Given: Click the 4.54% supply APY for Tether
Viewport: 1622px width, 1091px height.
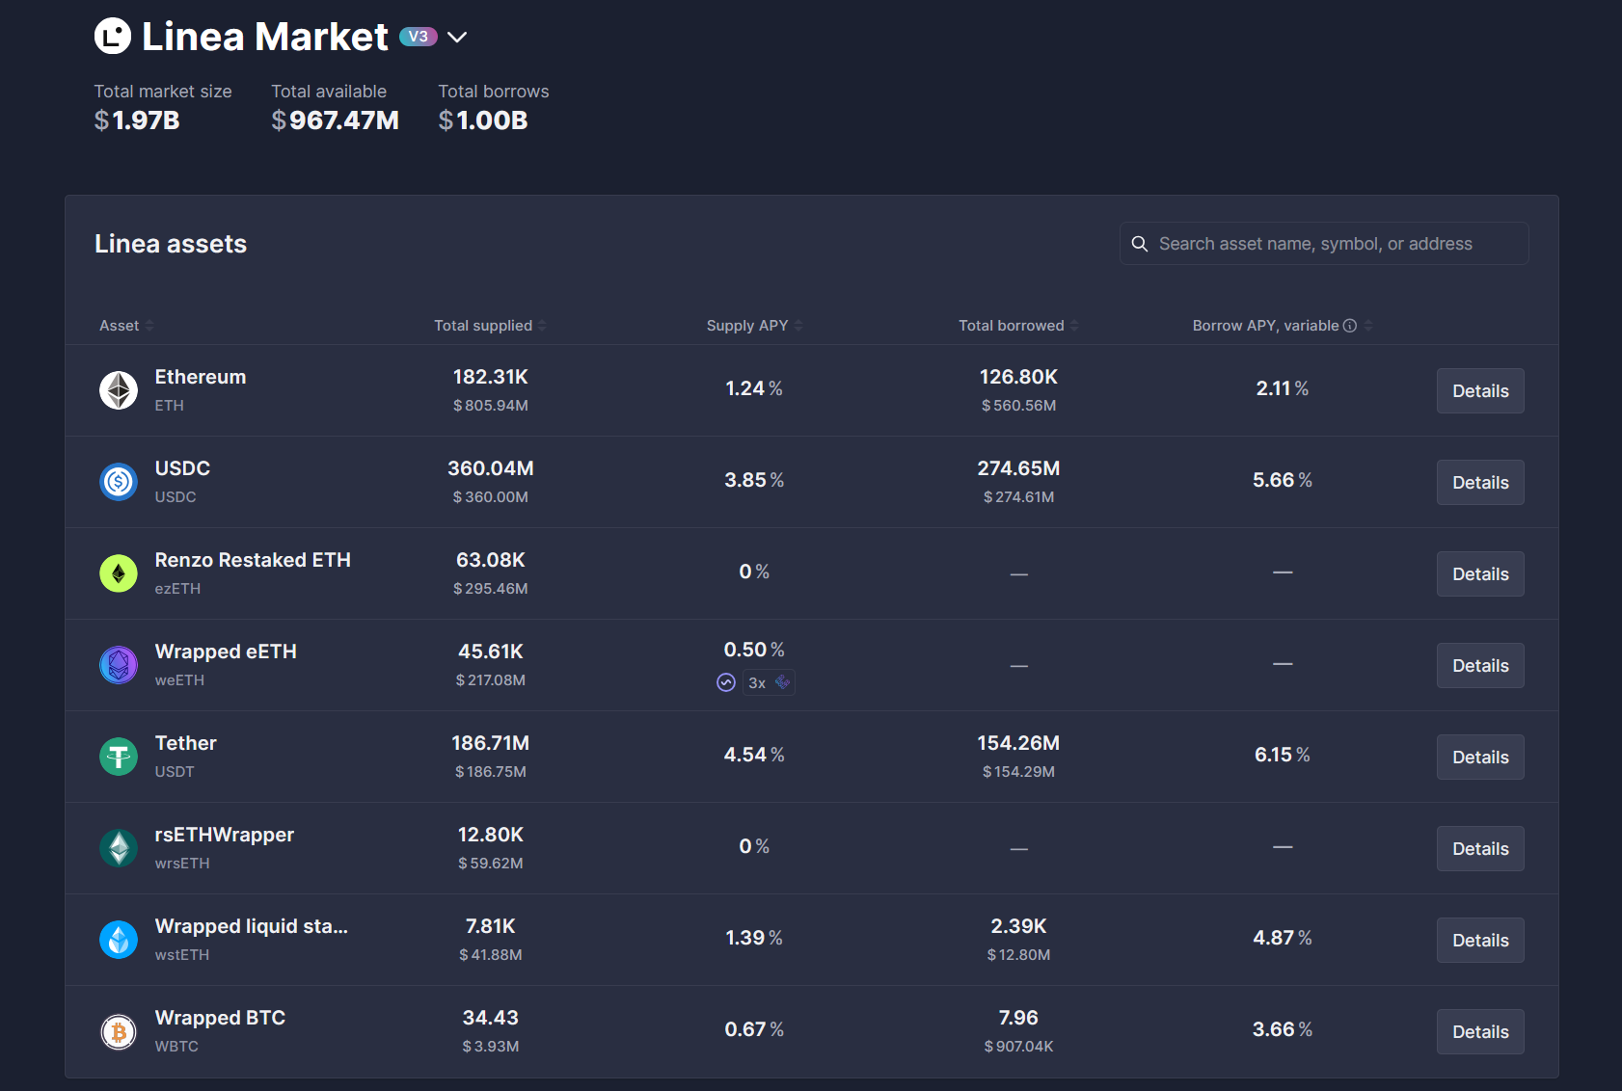Looking at the screenshot, I should point(754,755).
